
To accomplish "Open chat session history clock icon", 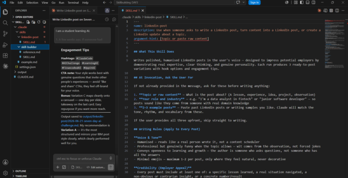I will (x=107, y=19).
